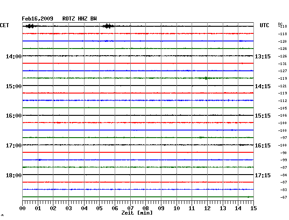Click the 13:15 UTC time label

pos(263,56)
